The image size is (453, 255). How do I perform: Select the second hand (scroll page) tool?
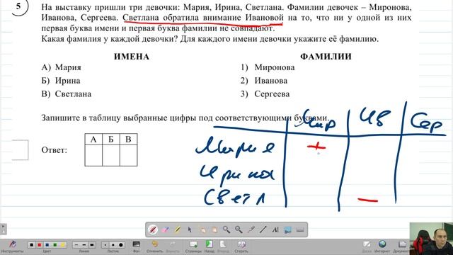pos(214,229)
